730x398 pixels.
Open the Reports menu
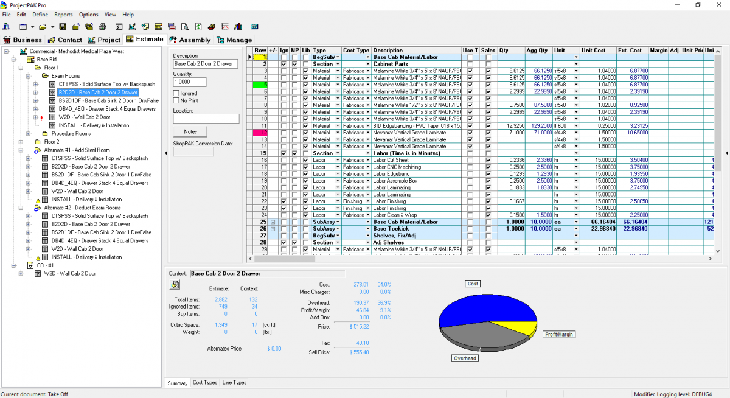(63, 14)
